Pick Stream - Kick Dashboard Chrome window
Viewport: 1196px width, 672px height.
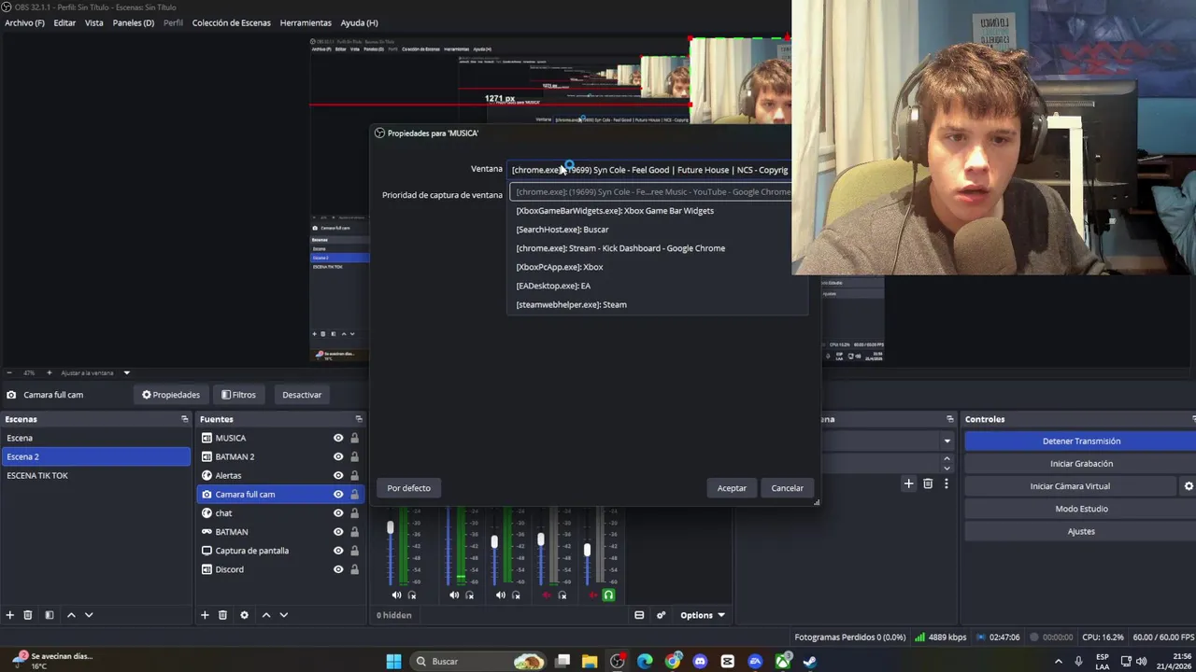point(620,248)
